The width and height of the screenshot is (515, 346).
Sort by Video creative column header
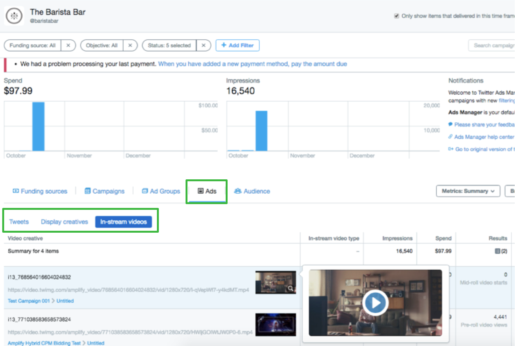[x=25, y=238]
